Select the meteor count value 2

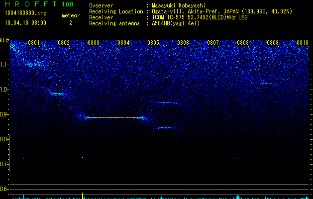[71, 23]
